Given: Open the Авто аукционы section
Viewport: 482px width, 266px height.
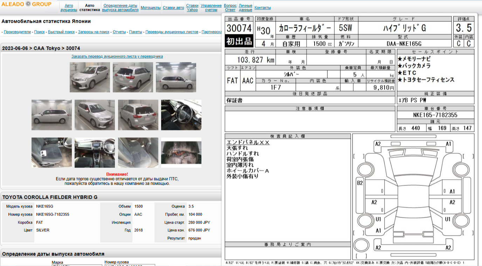Looking at the screenshot, I should [69, 8].
